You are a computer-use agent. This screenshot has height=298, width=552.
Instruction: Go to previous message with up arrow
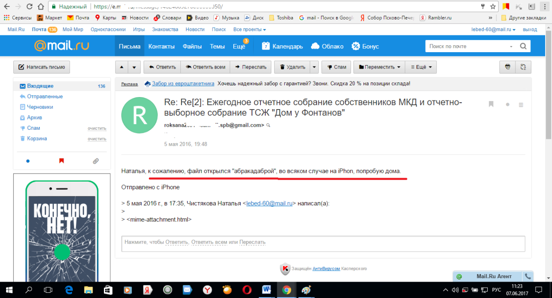[122, 67]
